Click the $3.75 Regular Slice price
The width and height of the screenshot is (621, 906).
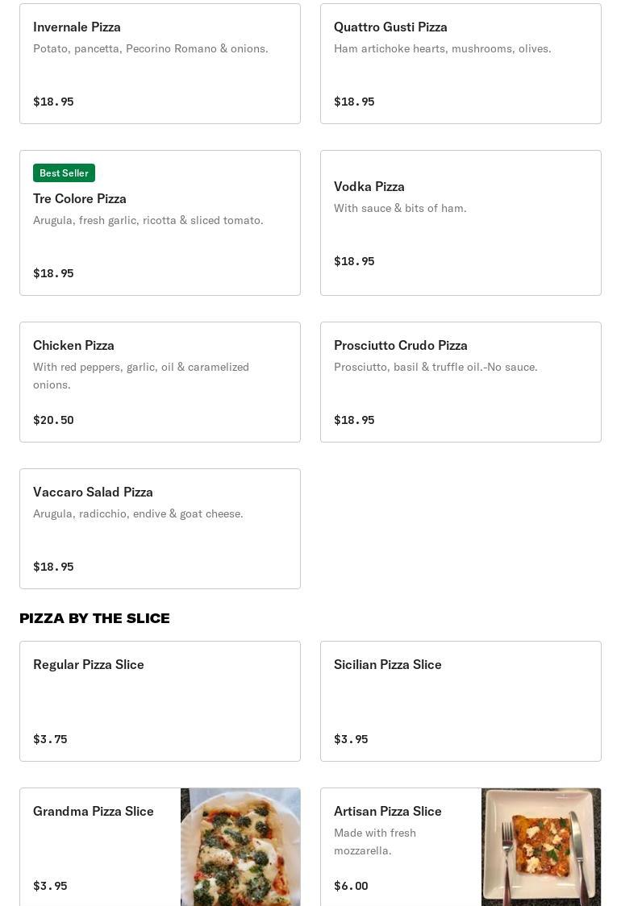tap(50, 739)
